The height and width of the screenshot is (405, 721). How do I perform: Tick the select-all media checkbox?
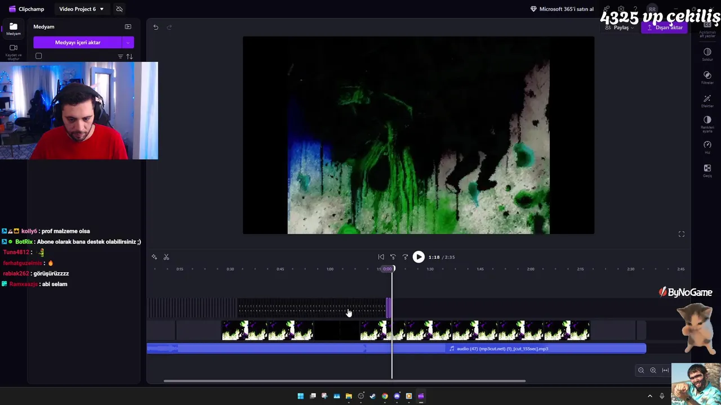(x=38, y=56)
